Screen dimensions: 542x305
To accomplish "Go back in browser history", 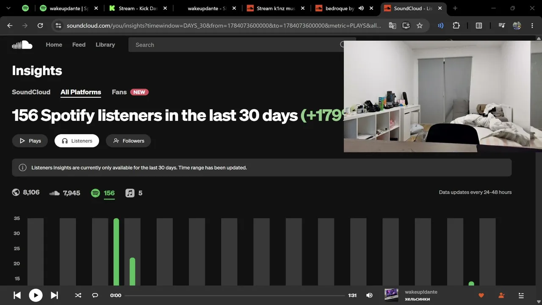I will 10,25.
